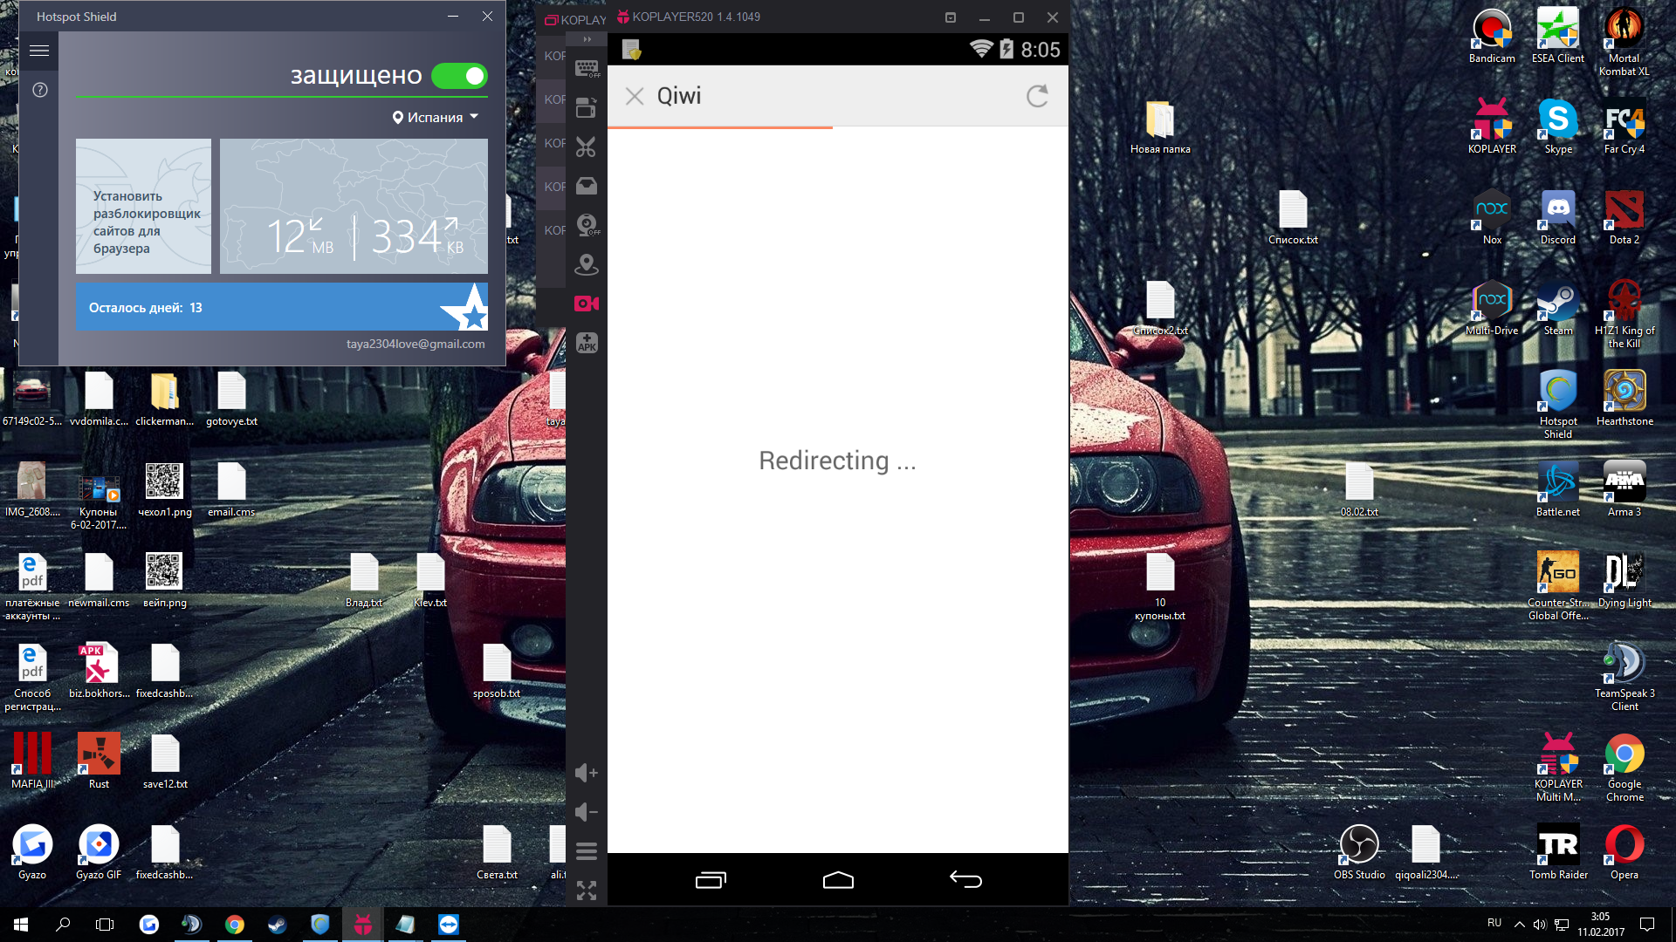Open the KOPLAYER shared folder icon
The height and width of the screenshot is (942, 1676).
(x=587, y=186)
